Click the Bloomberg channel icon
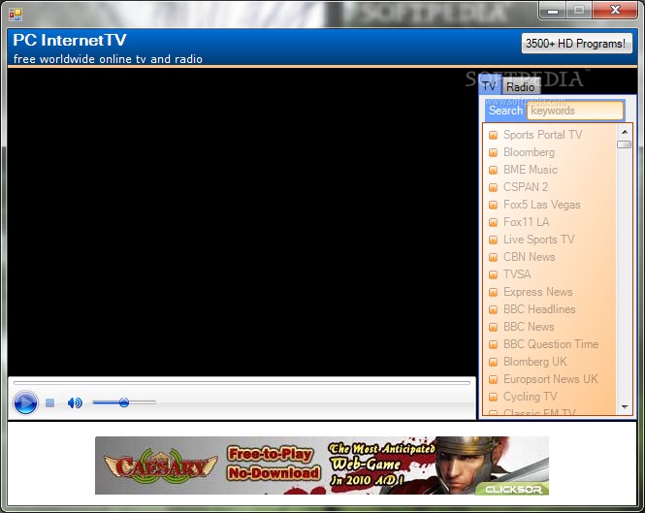The width and height of the screenshot is (645, 513). click(x=493, y=152)
